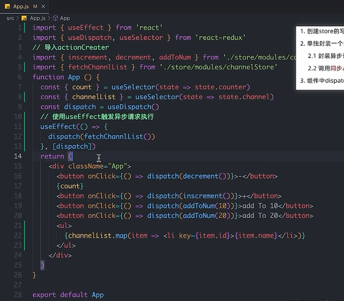Viewport: 344px width, 301px height.
Task: Click the closing '</div>' tag on line 24
Action: (x=60, y=255)
